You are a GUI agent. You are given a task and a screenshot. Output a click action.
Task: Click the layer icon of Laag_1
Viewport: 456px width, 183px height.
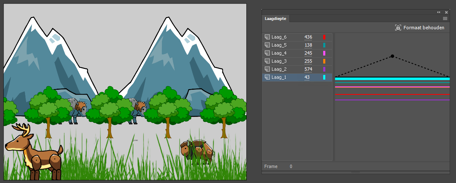267,77
